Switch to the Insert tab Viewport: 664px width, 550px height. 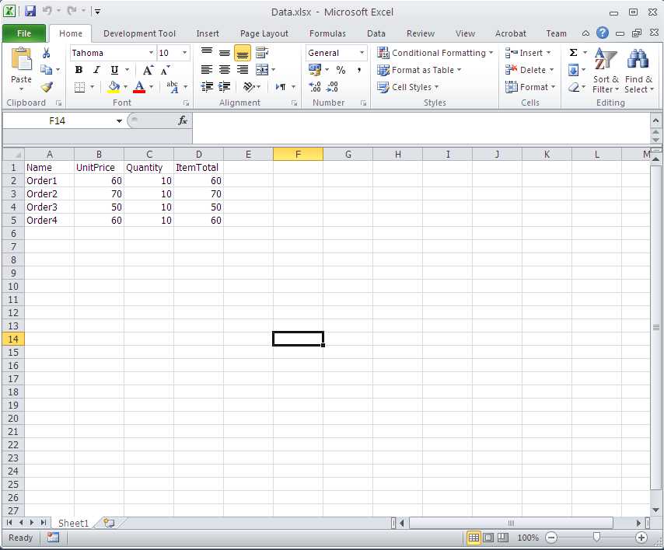point(208,33)
